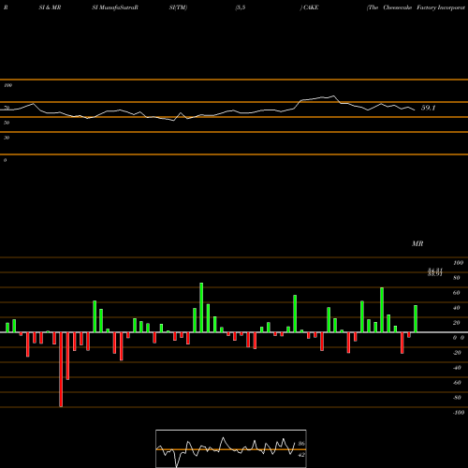The height and width of the screenshot is (468, 468).
Task: Click the RSI axis label 0 on left
Action: [5, 160]
